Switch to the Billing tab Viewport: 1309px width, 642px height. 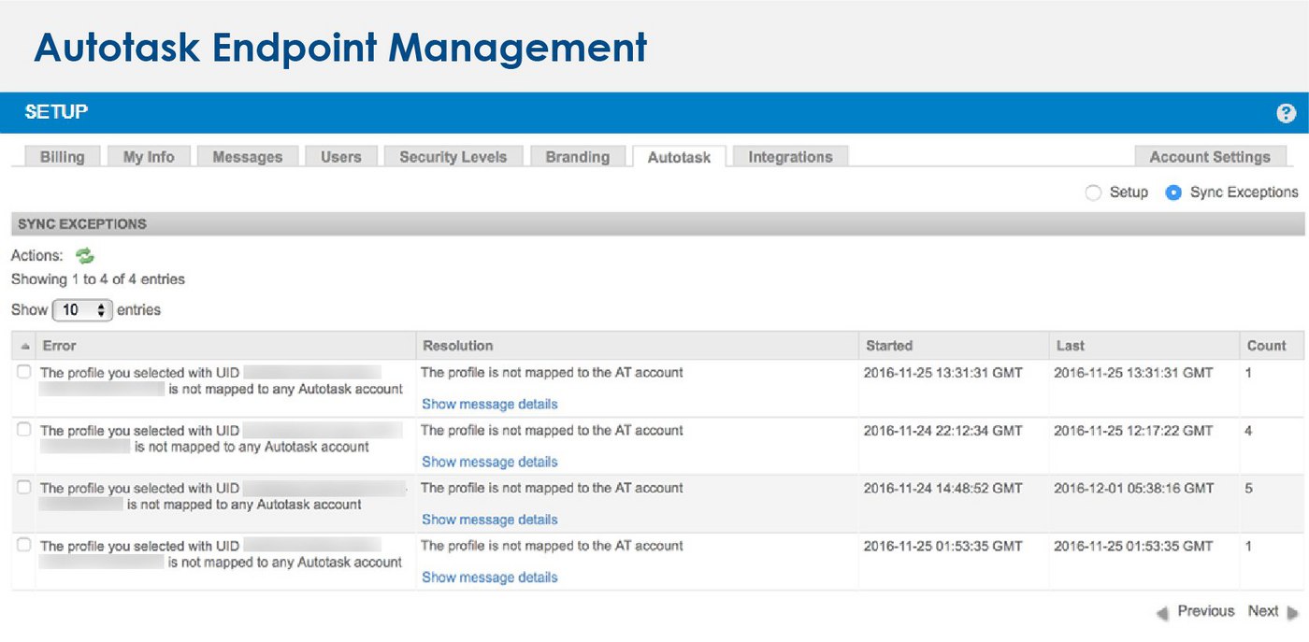click(x=62, y=157)
